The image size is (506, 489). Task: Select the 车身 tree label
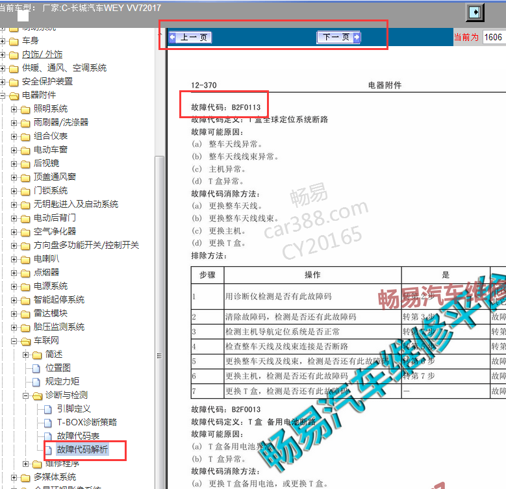click(30, 41)
